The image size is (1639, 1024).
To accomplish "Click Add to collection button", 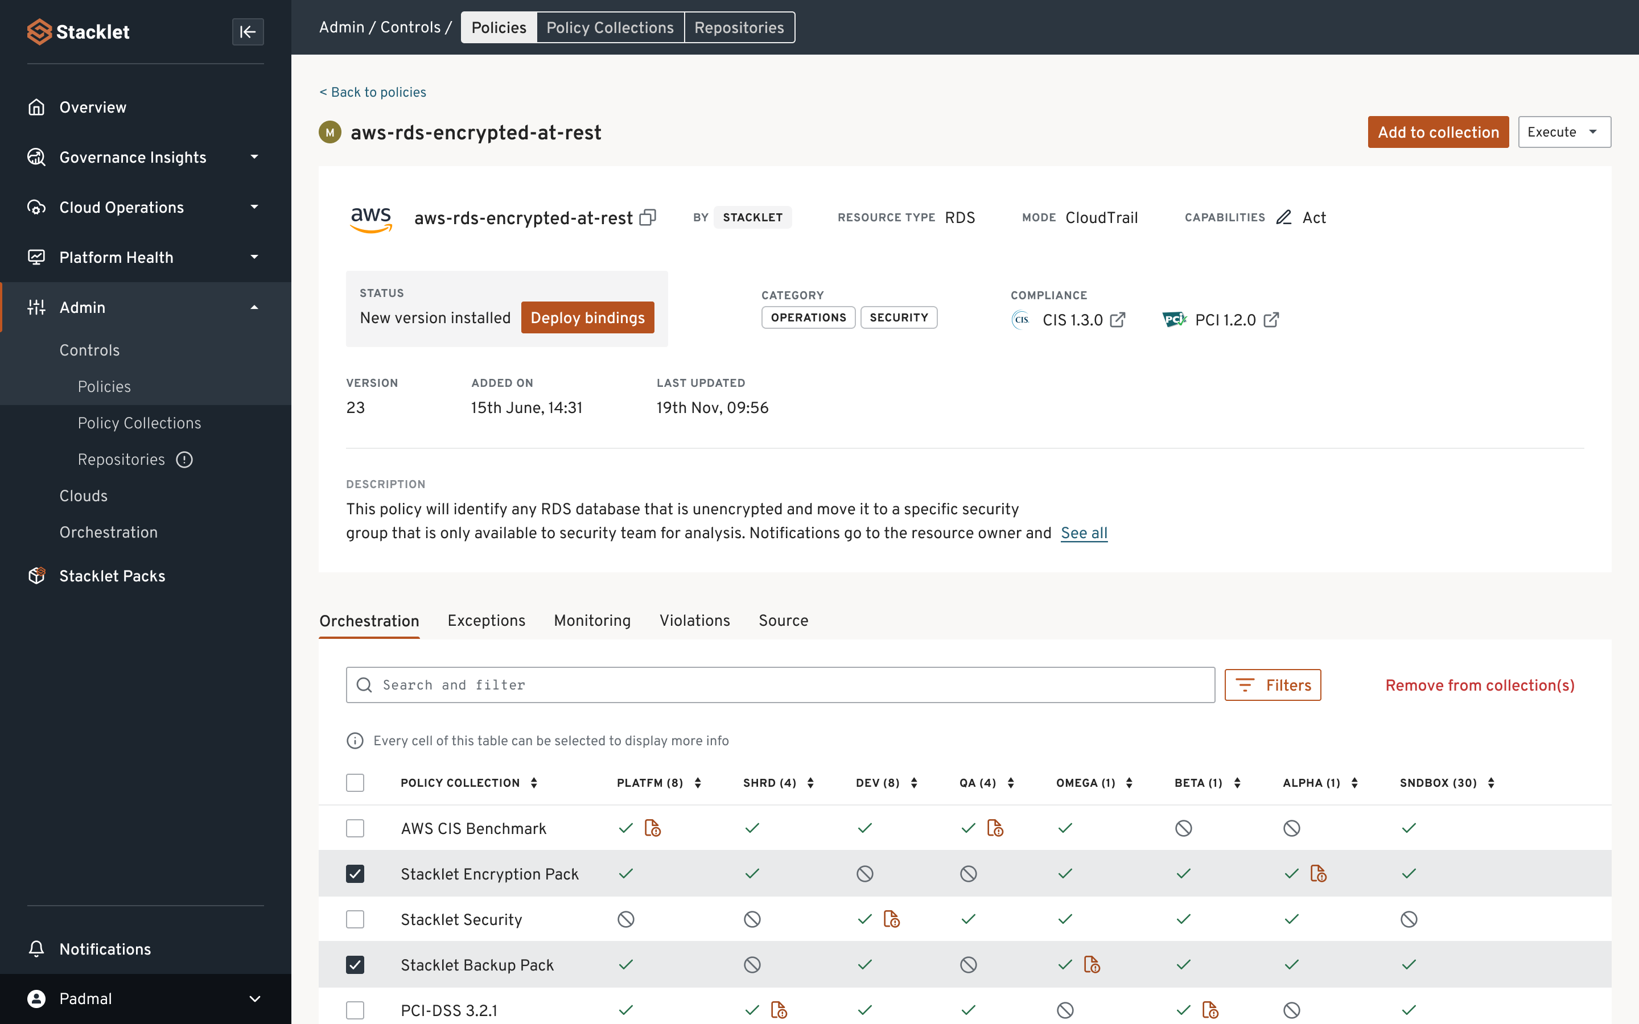I will coord(1439,132).
